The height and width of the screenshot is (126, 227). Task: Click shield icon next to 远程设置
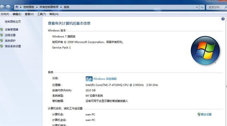(x=2, y=35)
